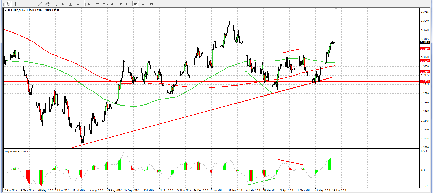The height and width of the screenshot is (193, 433).
Task: Toggle the D1 daily timeframe
Action: 136,4
